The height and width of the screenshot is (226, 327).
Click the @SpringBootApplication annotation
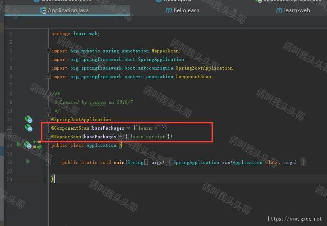tap(81, 120)
